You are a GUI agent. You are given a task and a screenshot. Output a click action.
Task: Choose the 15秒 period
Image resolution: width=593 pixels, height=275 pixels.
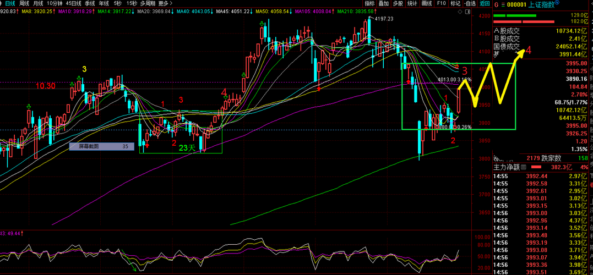[132, 3]
